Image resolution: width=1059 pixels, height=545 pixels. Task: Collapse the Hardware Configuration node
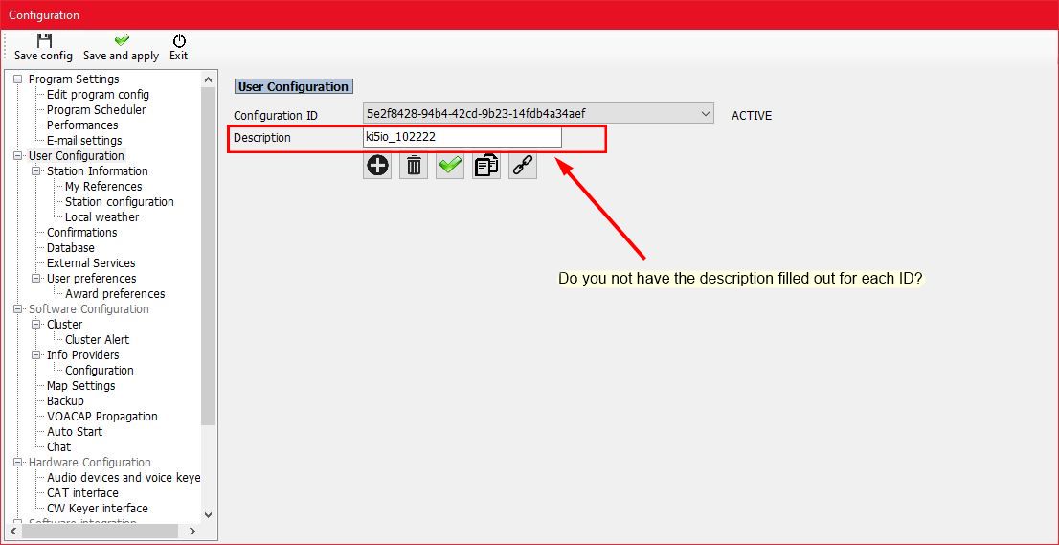click(18, 463)
